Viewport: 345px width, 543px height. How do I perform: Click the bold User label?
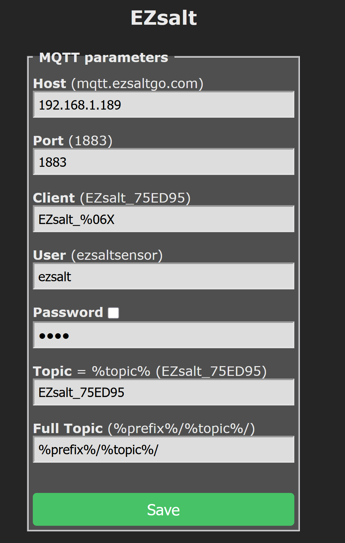50,255
